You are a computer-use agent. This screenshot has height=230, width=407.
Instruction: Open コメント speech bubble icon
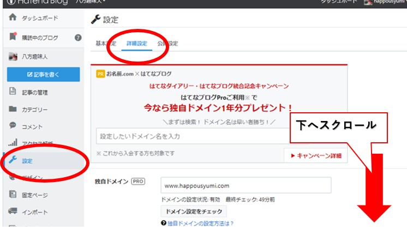[x=13, y=125]
